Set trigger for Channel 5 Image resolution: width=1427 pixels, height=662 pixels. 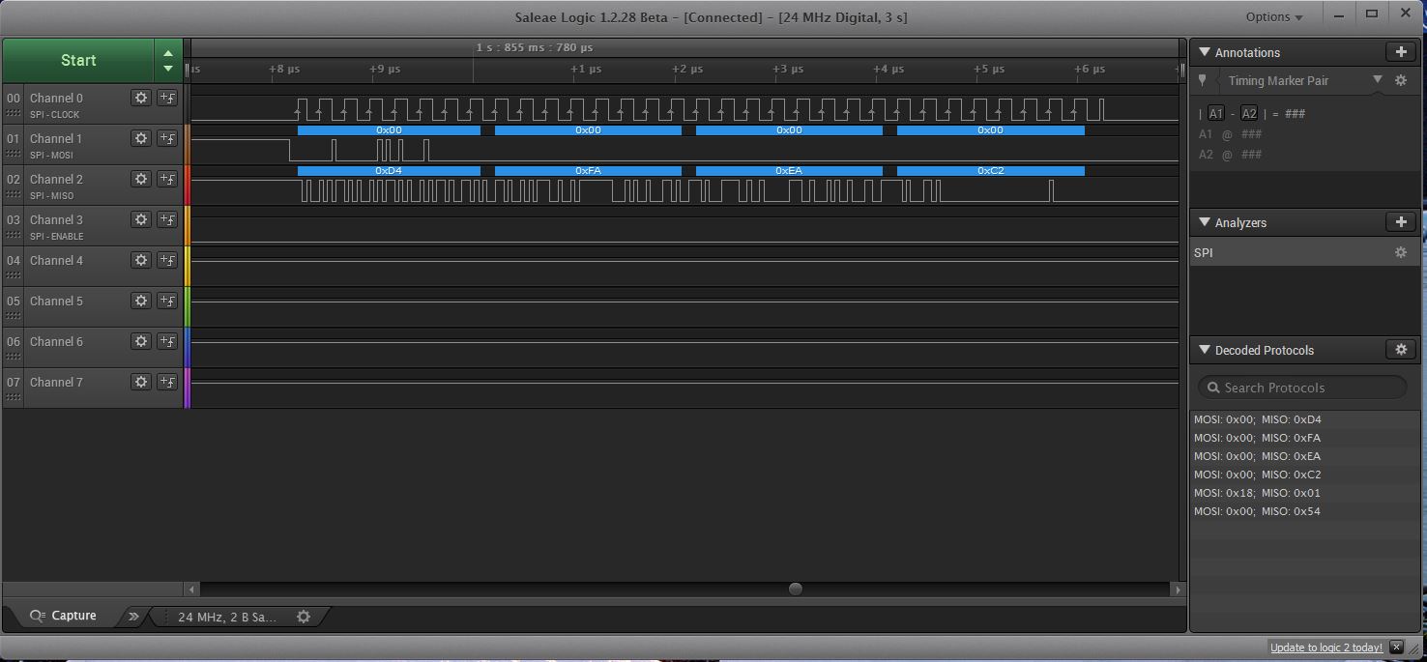[x=167, y=301]
